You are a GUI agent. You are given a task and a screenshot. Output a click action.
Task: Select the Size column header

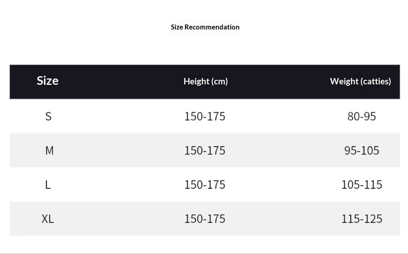[x=48, y=81]
